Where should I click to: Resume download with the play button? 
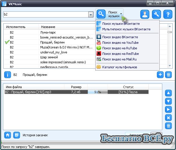tap(168, 109)
